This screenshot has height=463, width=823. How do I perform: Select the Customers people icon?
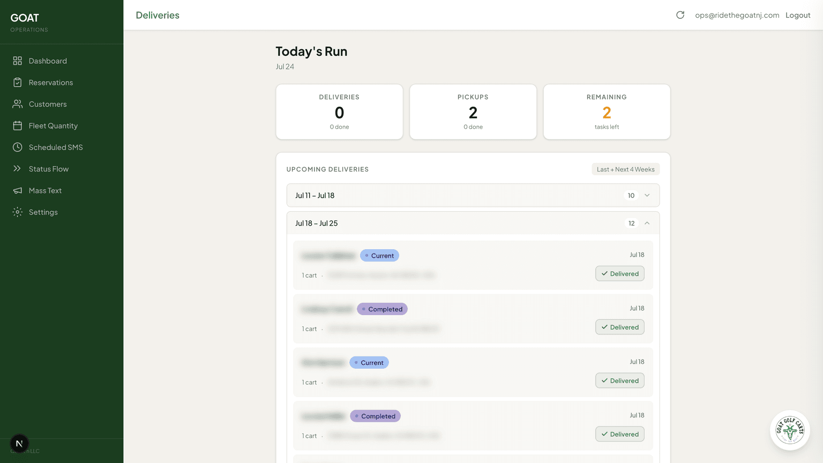18,104
